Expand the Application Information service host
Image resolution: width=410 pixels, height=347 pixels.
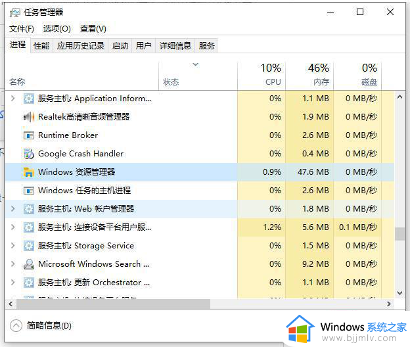pyautogui.click(x=12, y=99)
